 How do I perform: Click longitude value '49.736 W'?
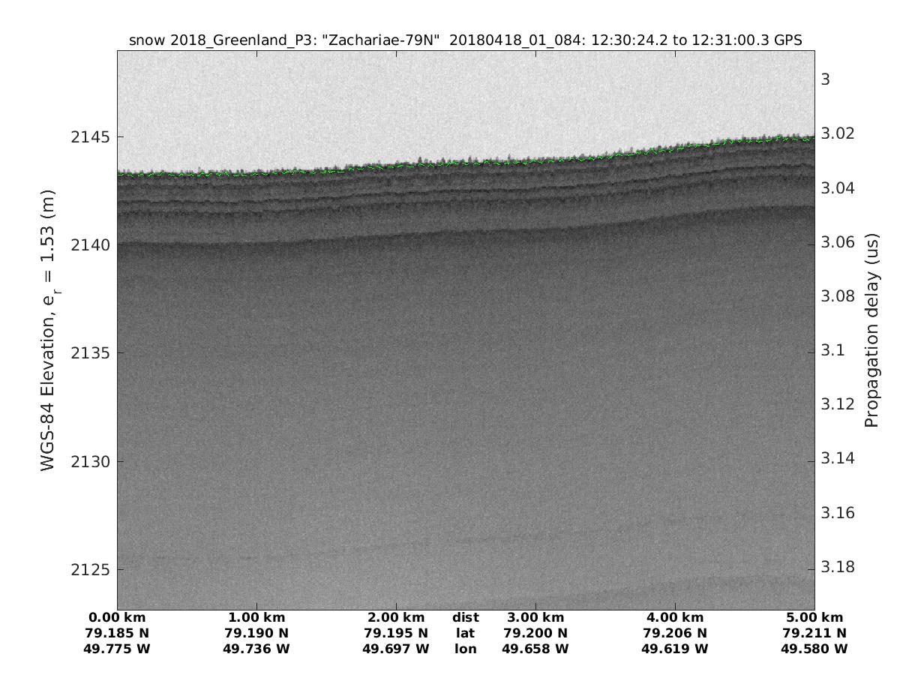click(256, 649)
